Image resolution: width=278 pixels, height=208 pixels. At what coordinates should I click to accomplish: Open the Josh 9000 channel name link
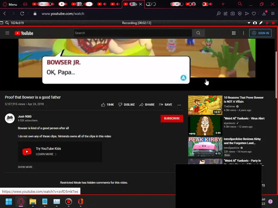pos(25,116)
